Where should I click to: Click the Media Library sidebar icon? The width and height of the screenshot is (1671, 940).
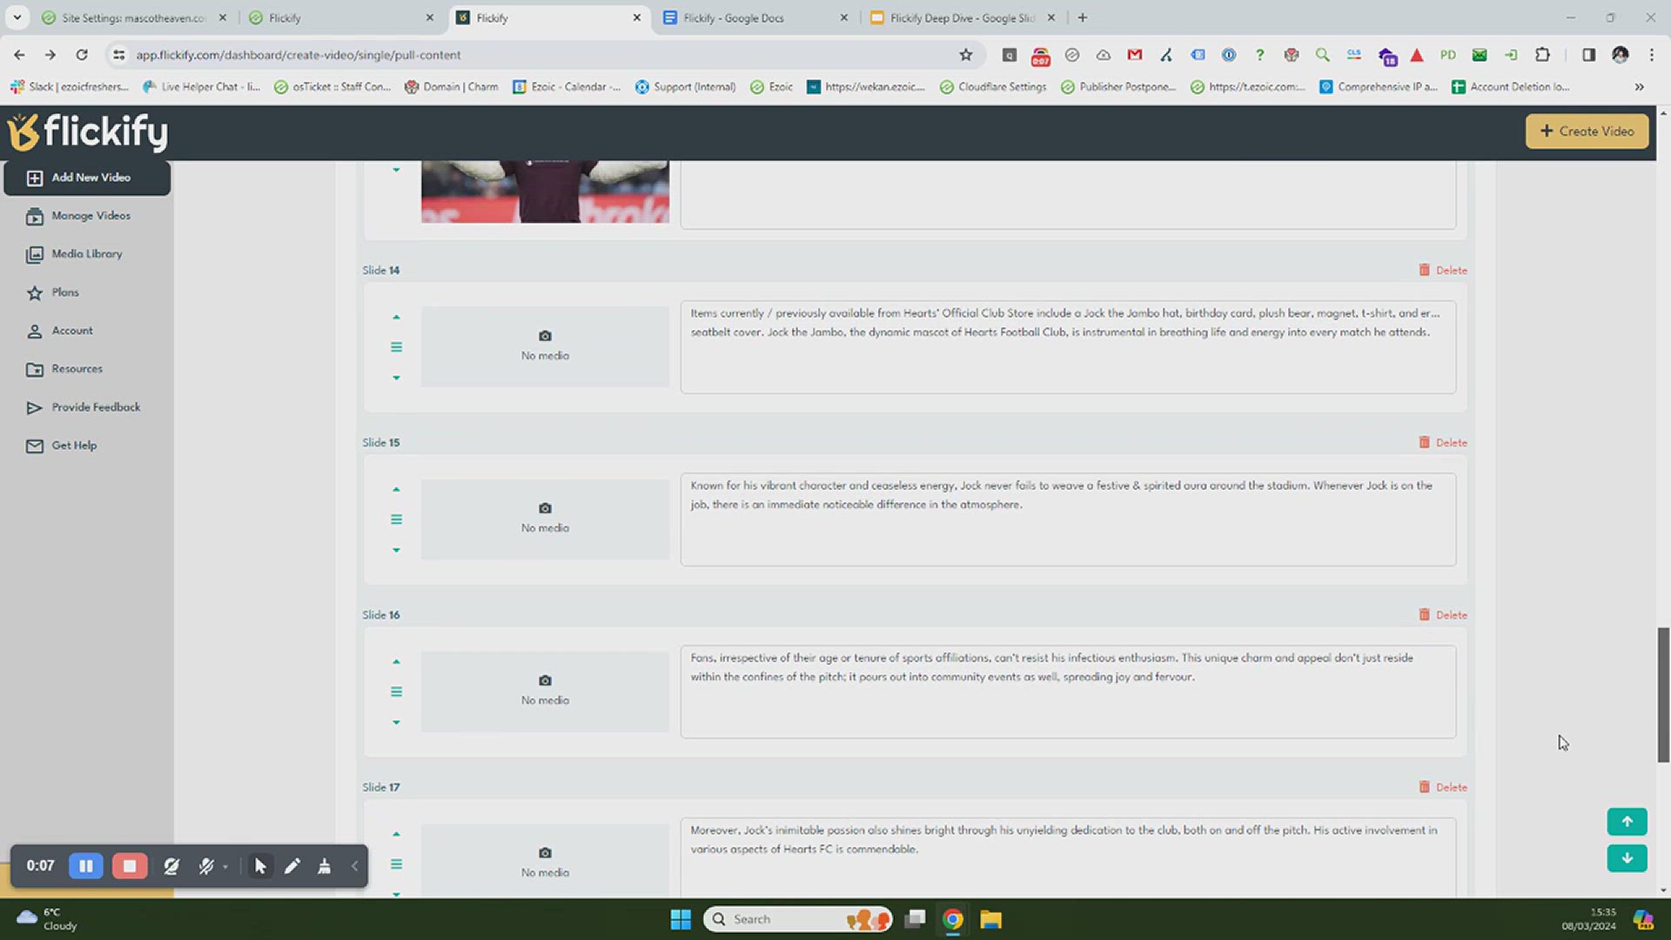[x=34, y=254]
